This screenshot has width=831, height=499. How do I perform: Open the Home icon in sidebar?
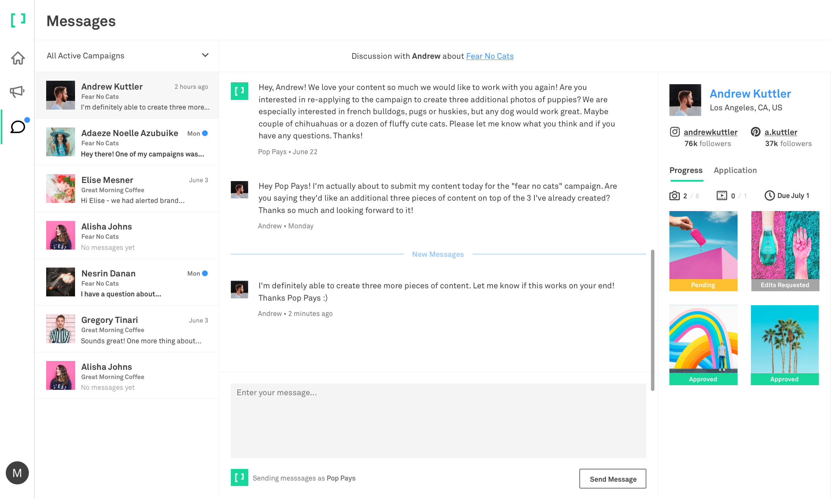click(x=18, y=58)
